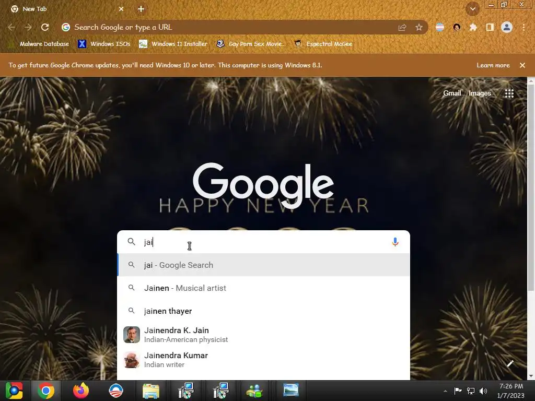Choose the 'Jainen - Musical artist' suggestion
Screen dimensions: 535x401
[x=263, y=288]
